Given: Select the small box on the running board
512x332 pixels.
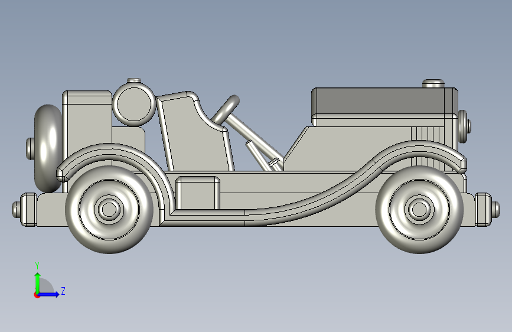Looking at the screenshot, I should click(198, 193).
